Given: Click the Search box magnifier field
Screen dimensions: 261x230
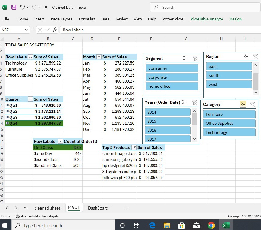Looking at the screenshot, I should [205, 7].
